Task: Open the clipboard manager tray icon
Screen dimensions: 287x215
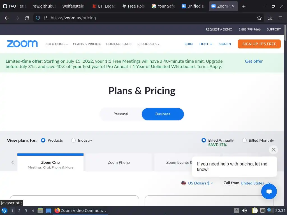Action: click(x=255, y=211)
